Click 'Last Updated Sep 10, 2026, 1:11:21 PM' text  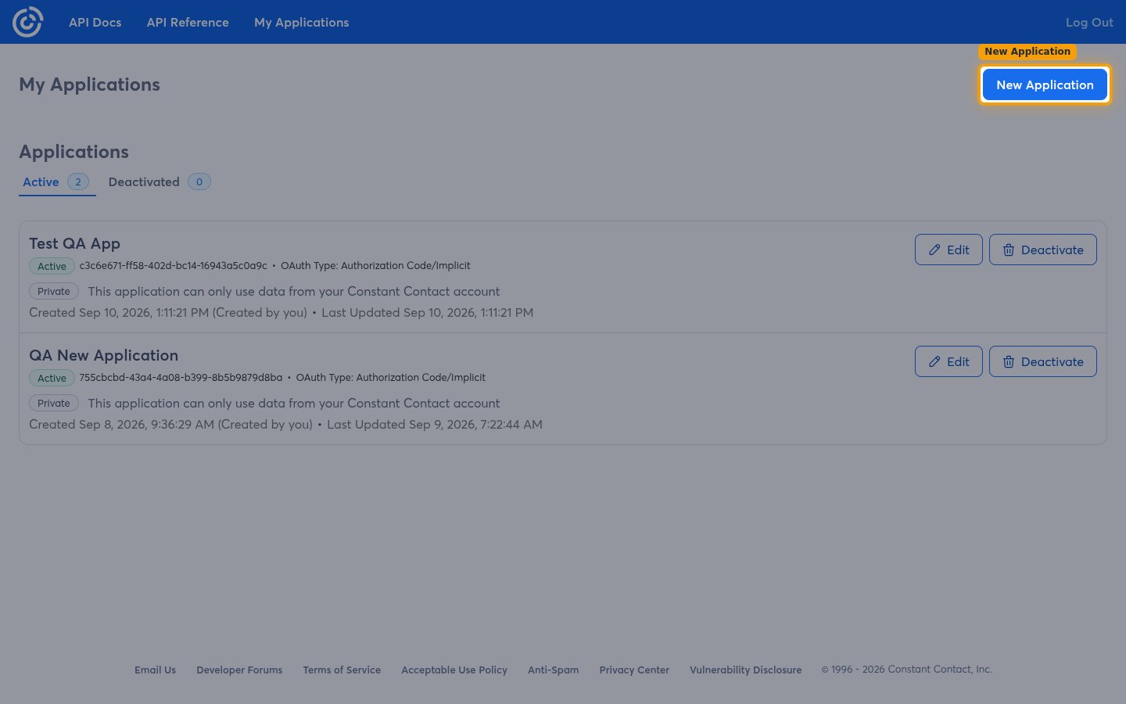point(427,312)
